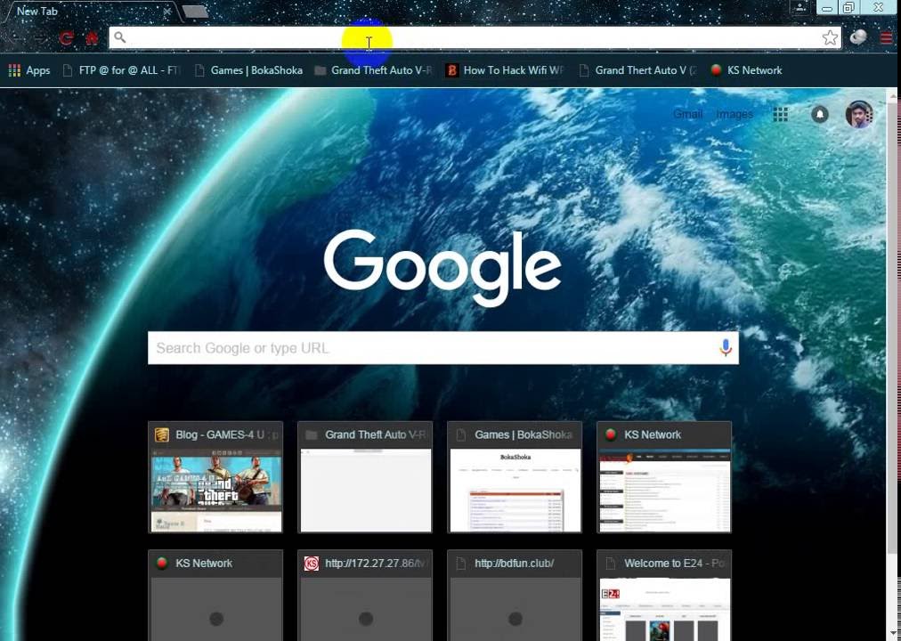This screenshot has height=641, width=901.
Task: Click the red reload page icon
Action: click(x=66, y=38)
